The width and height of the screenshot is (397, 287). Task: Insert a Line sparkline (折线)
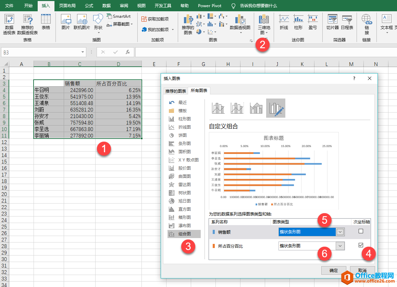pyautogui.click(x=284, y=22)
